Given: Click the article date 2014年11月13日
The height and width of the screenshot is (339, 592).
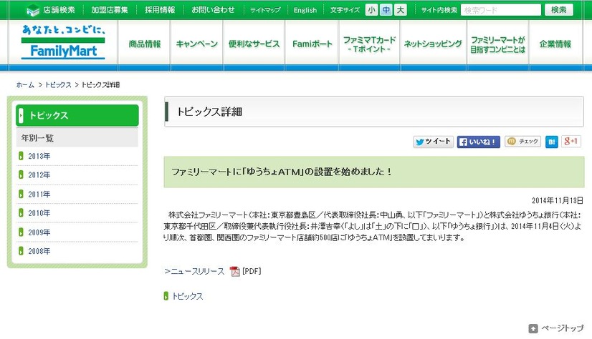Looking at the screenshot, I should pos(558,200).
